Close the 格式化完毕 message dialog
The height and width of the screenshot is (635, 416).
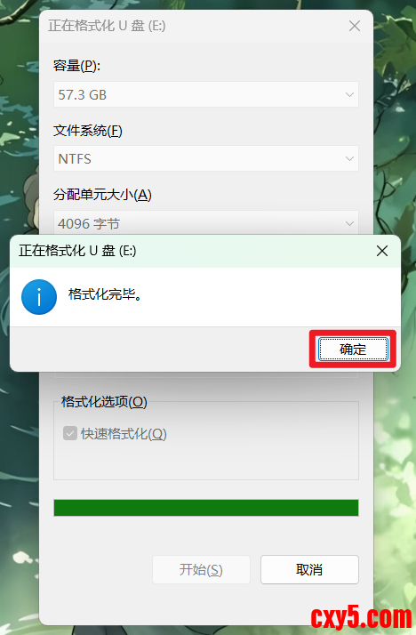click(382, 251)
